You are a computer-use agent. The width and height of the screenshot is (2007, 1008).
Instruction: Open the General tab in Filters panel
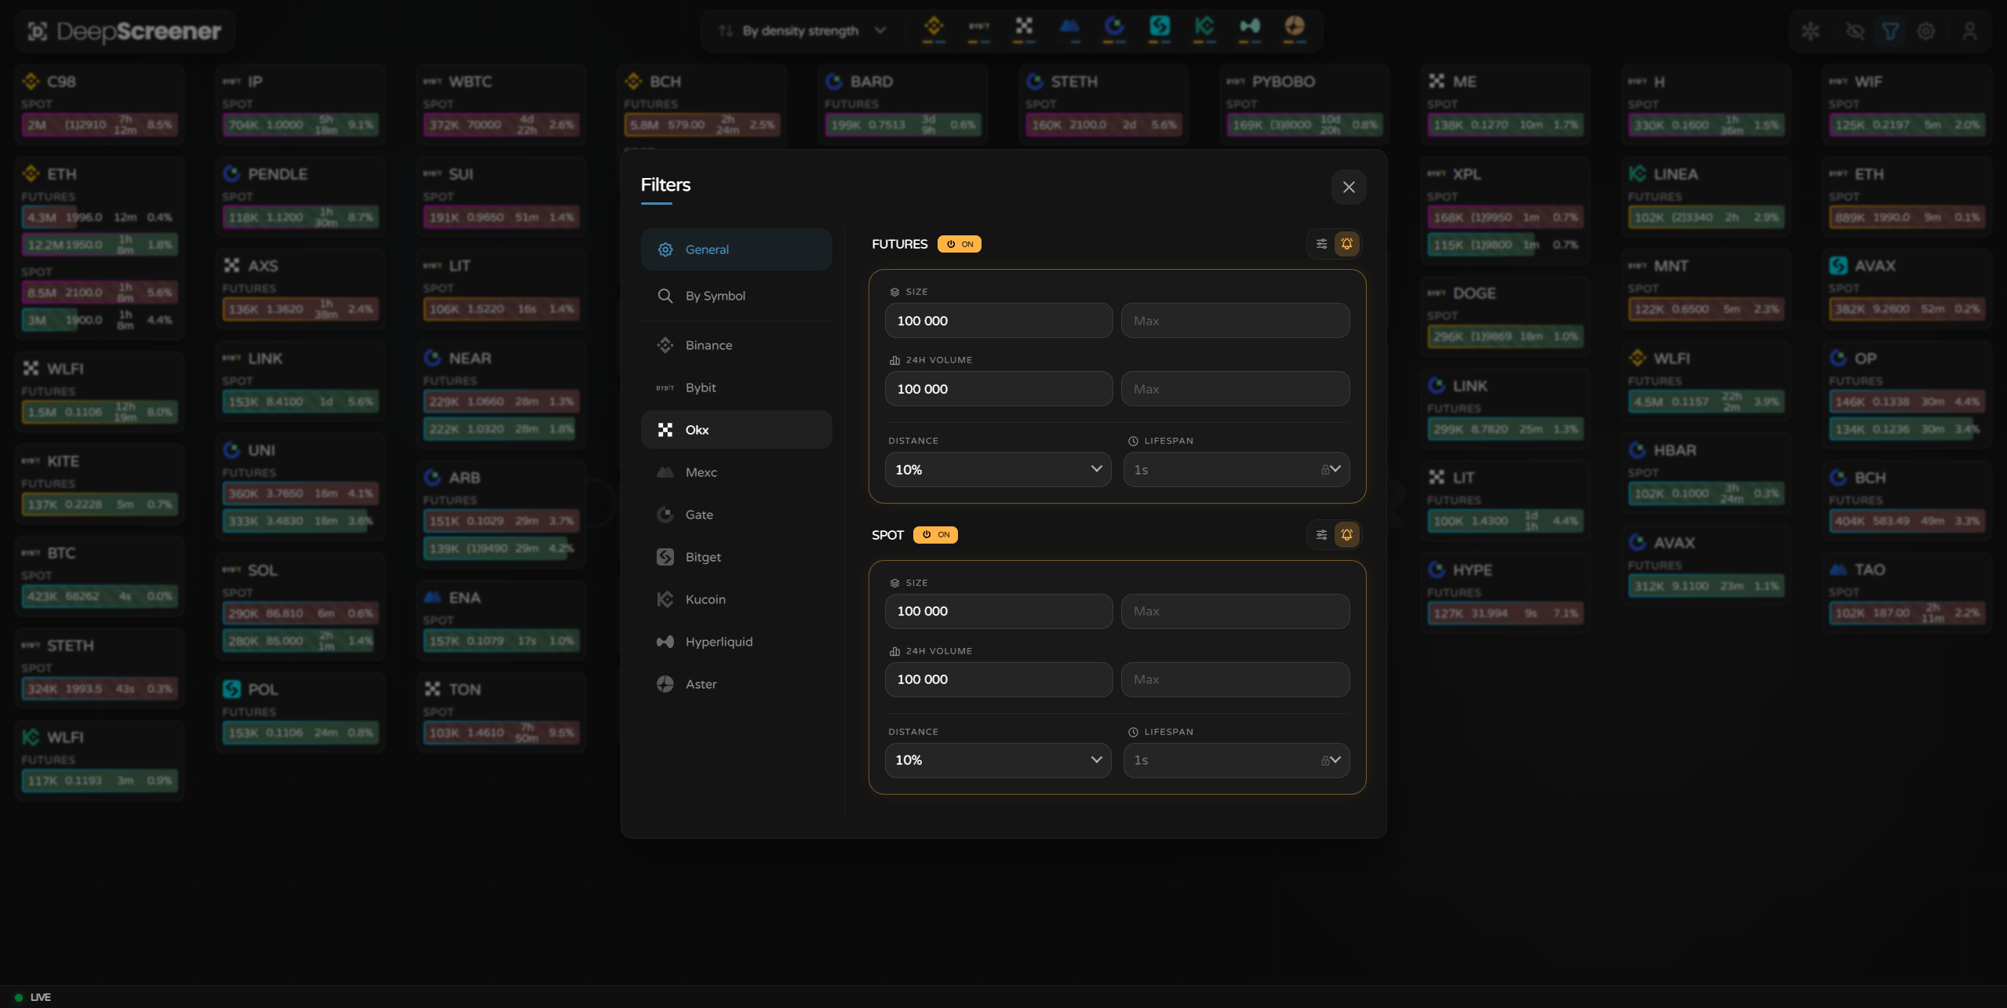click(x=736, y=249)
